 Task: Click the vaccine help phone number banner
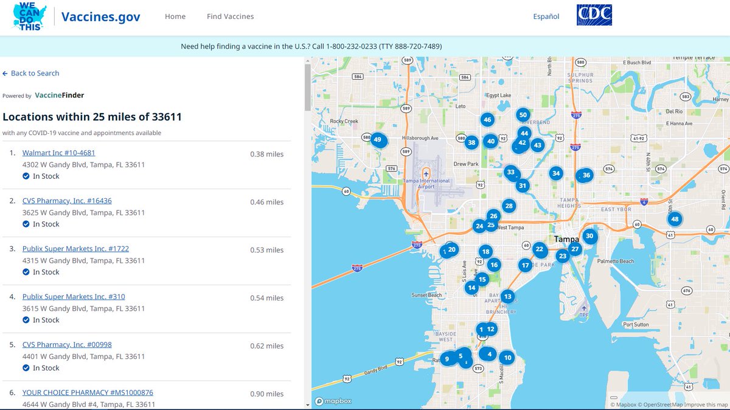tap(311, 46)
